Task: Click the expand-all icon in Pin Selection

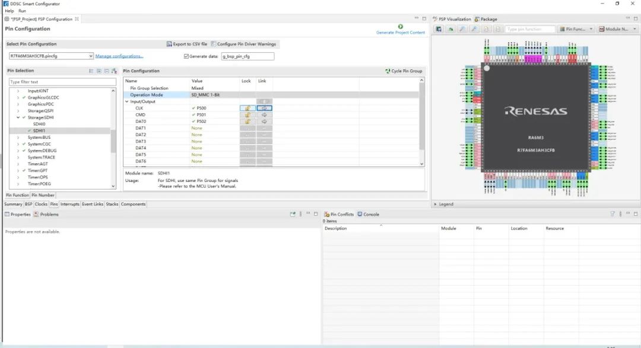Action: pyautogui.click(x=99, y=71)
